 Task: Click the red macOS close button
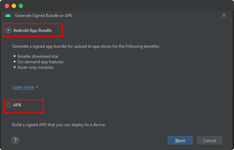point(7,6)
